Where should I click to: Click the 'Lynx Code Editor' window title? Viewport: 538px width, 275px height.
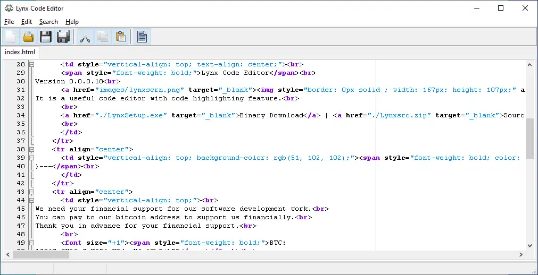click(39, 8)
